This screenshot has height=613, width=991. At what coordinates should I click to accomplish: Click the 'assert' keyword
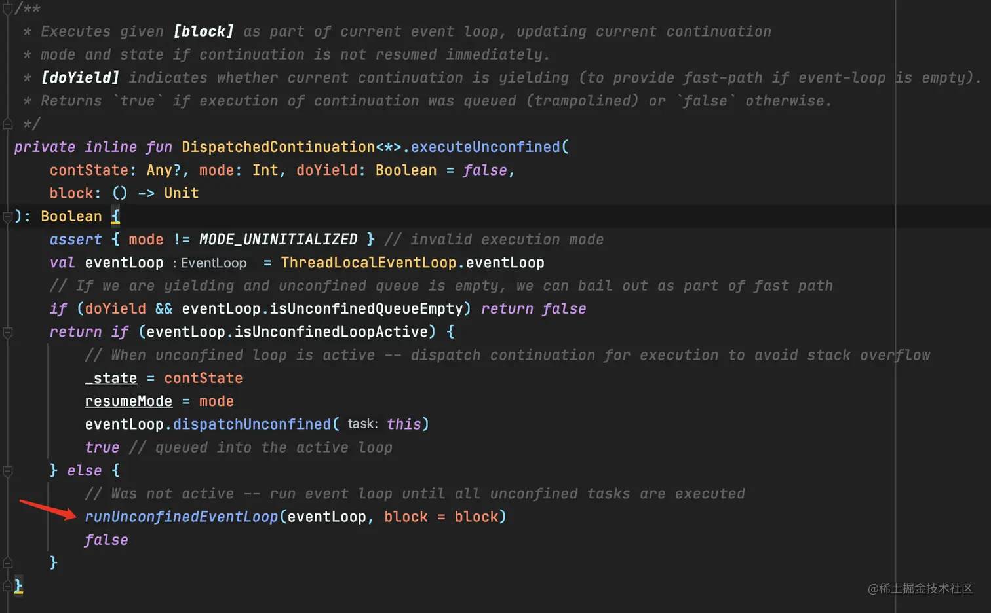point(75,240)
